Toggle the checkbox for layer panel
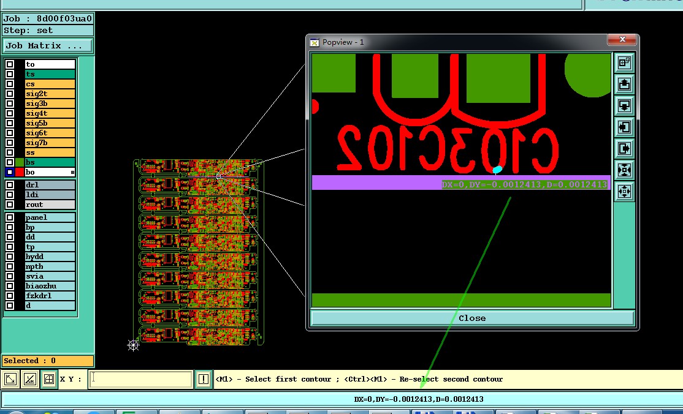The height and width of the screenshot is (414, 683). (x=10, y=217)
